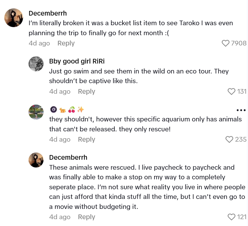Like Decemberrh's top comment about Taroko
This screenshot has width=248, height=226.
tap(226, 43)
